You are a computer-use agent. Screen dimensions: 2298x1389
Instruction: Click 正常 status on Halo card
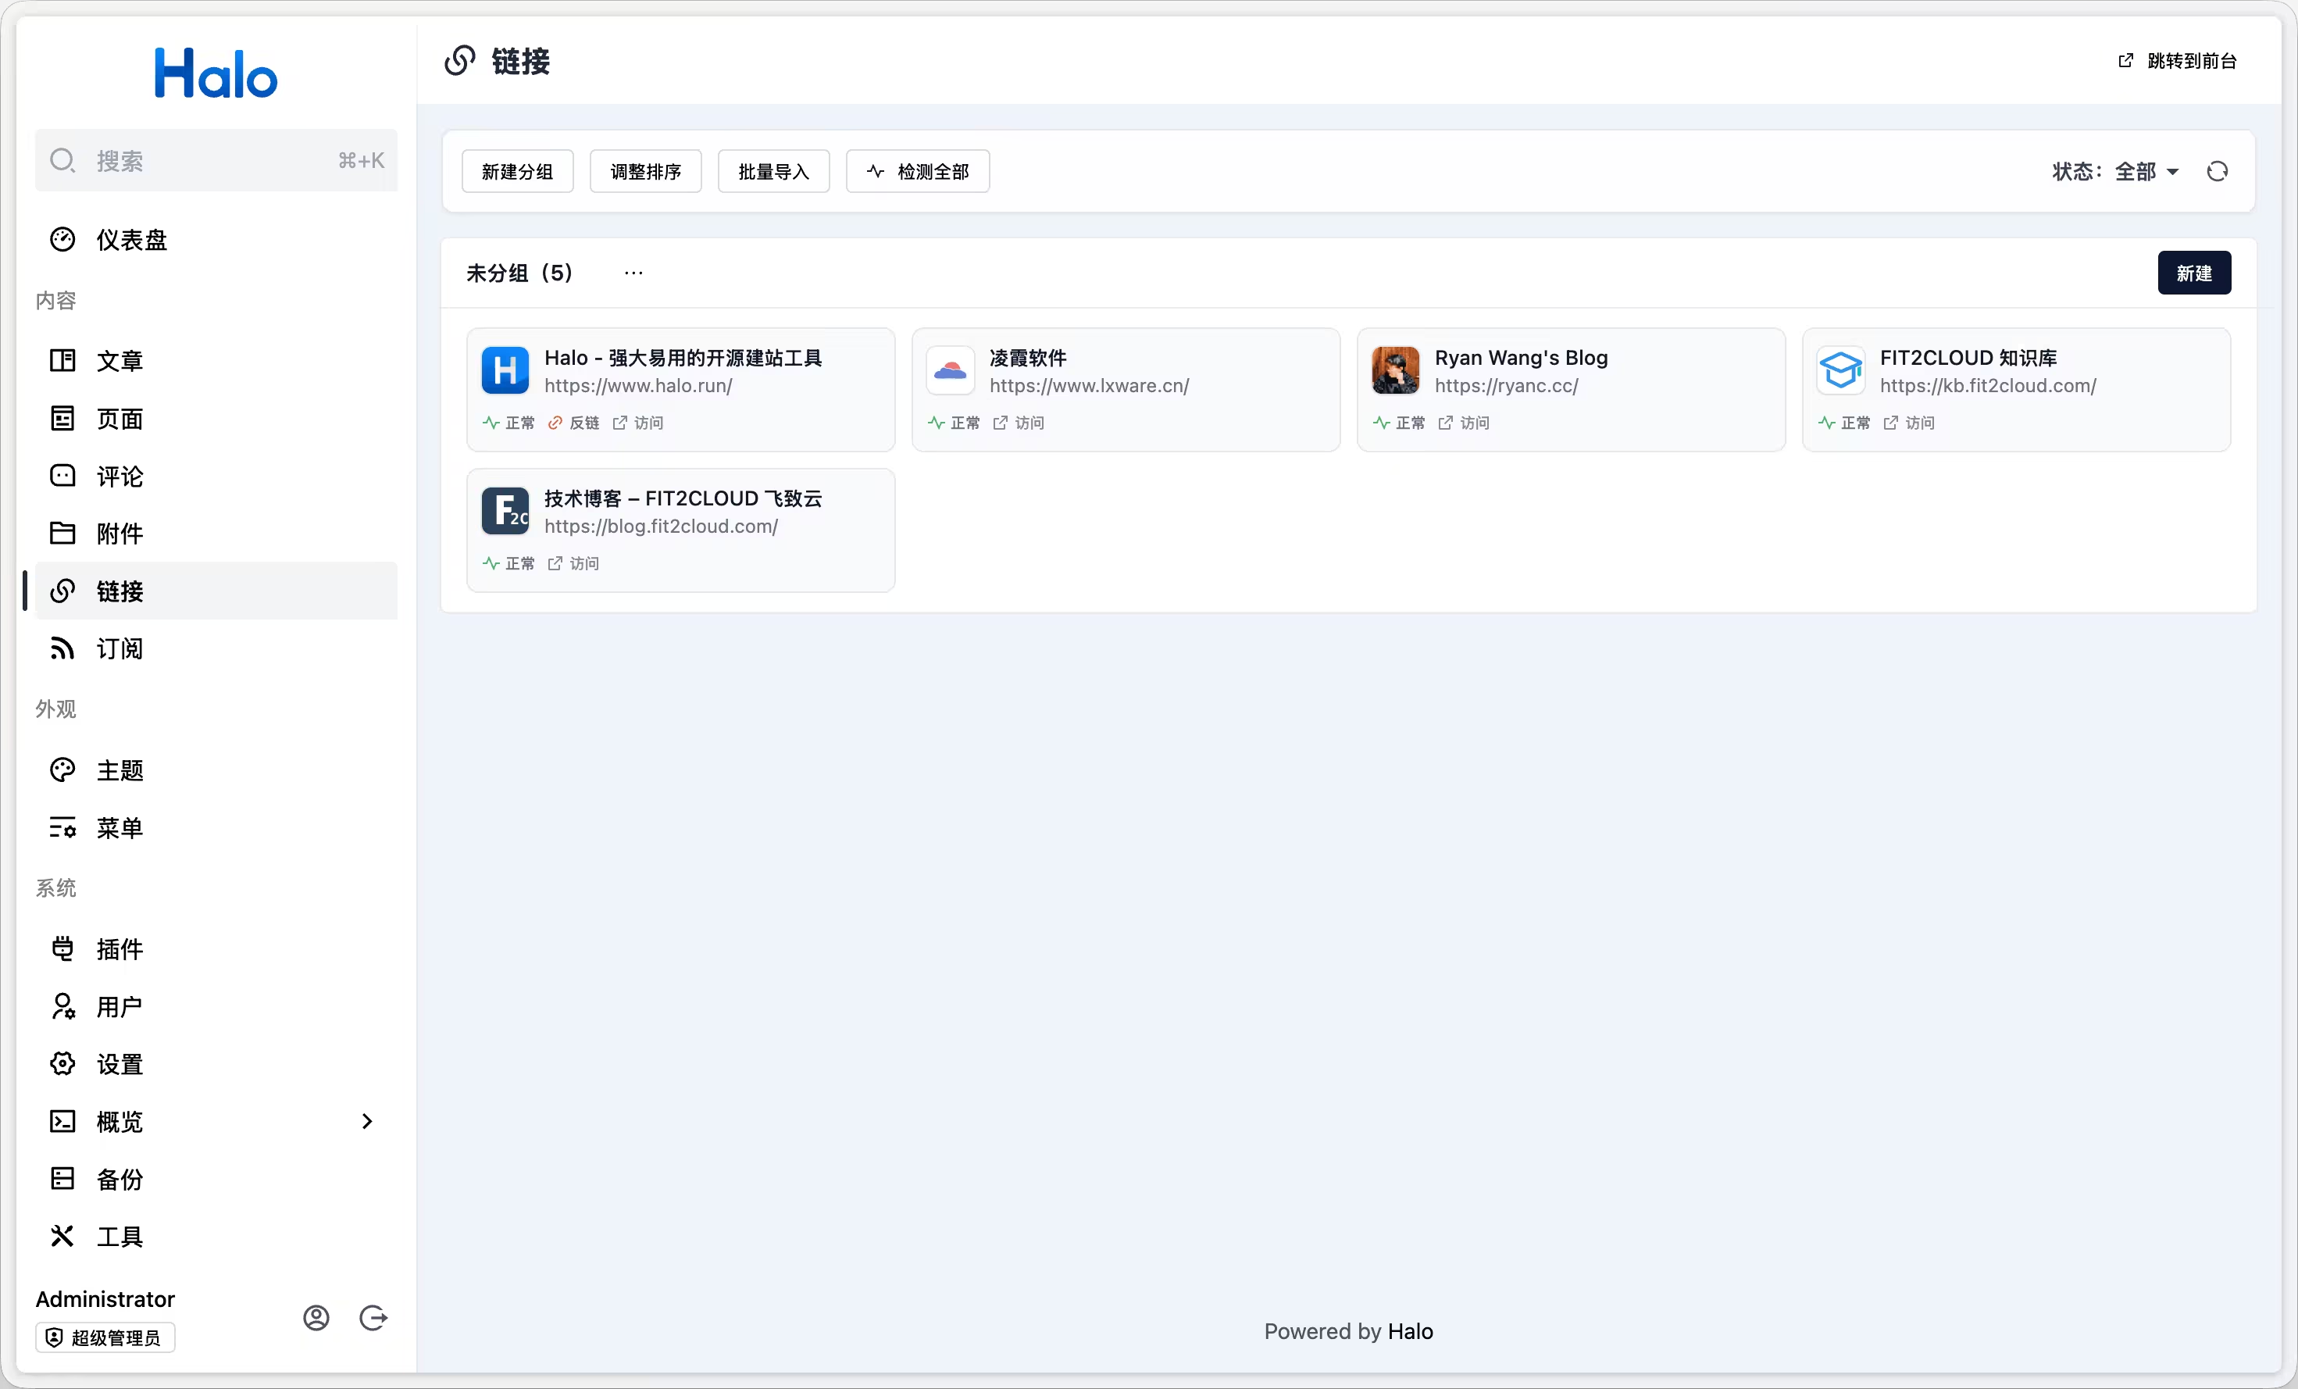(509, 423)
